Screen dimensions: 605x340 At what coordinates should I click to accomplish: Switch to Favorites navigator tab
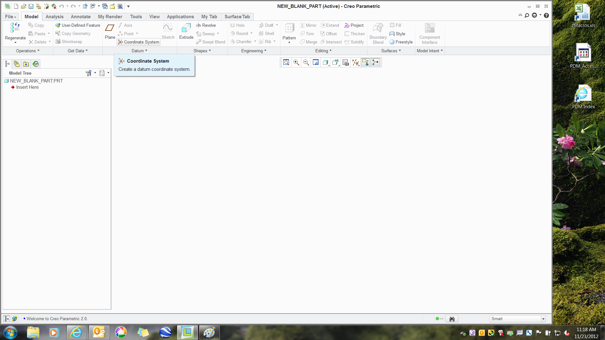[x=26, y=64]
